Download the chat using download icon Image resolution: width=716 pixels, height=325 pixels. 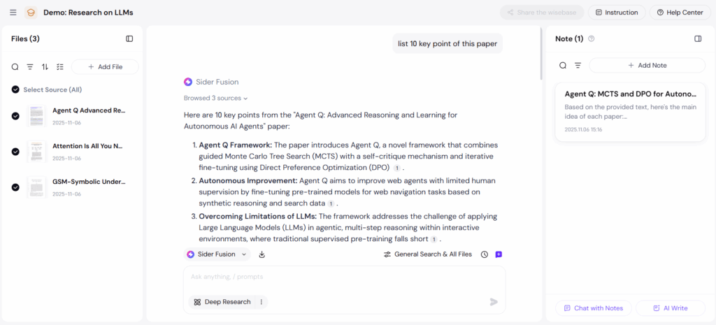(262, 254)
